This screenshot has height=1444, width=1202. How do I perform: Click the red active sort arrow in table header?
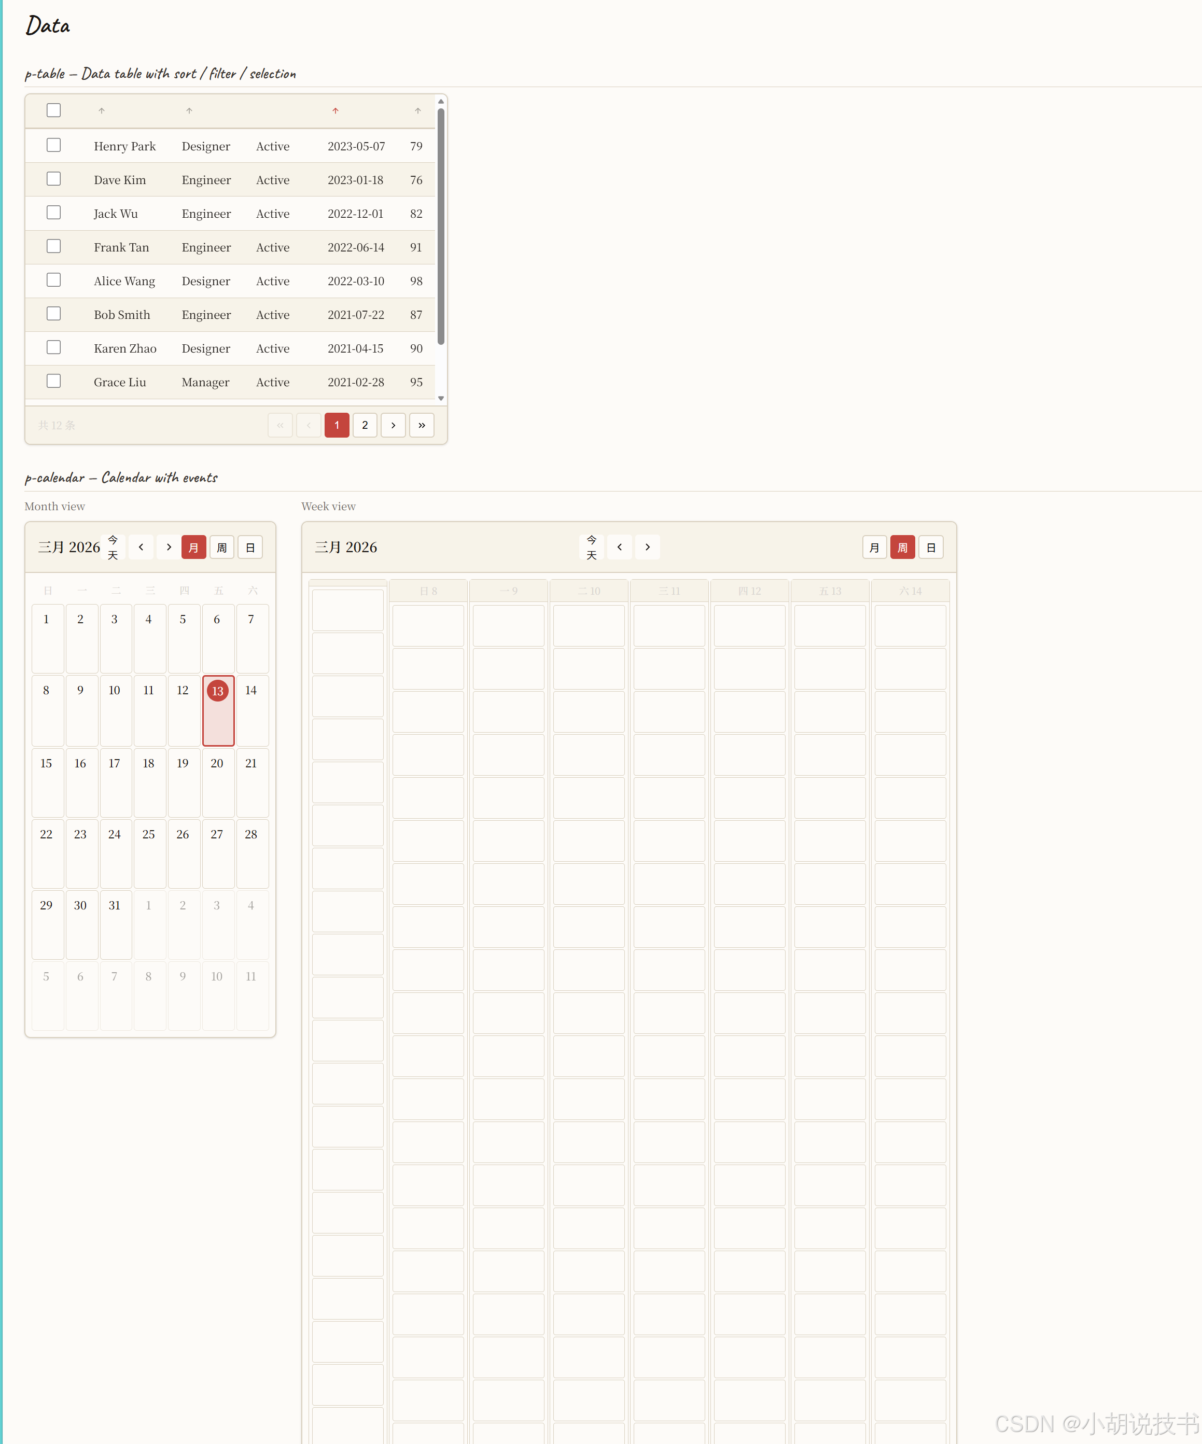(x=335, y=111)
